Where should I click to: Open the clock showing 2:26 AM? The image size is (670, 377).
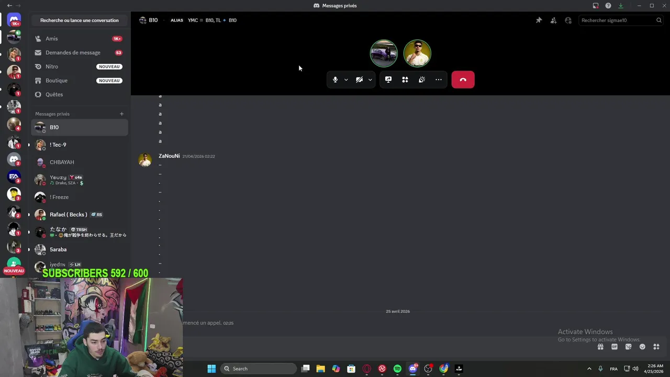655,369
